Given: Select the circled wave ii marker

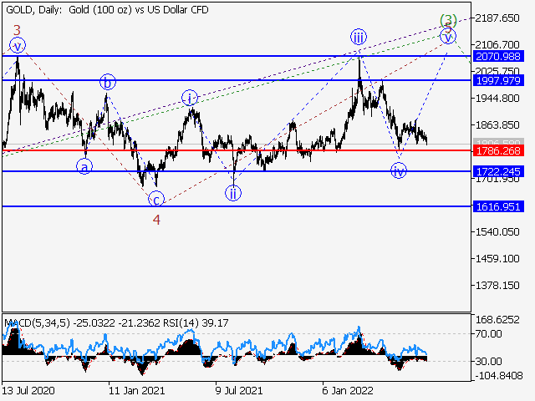Looking at the screenshot, I should [233, 193].
